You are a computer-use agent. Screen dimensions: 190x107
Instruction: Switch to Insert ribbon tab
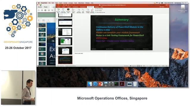coord(64,7)
